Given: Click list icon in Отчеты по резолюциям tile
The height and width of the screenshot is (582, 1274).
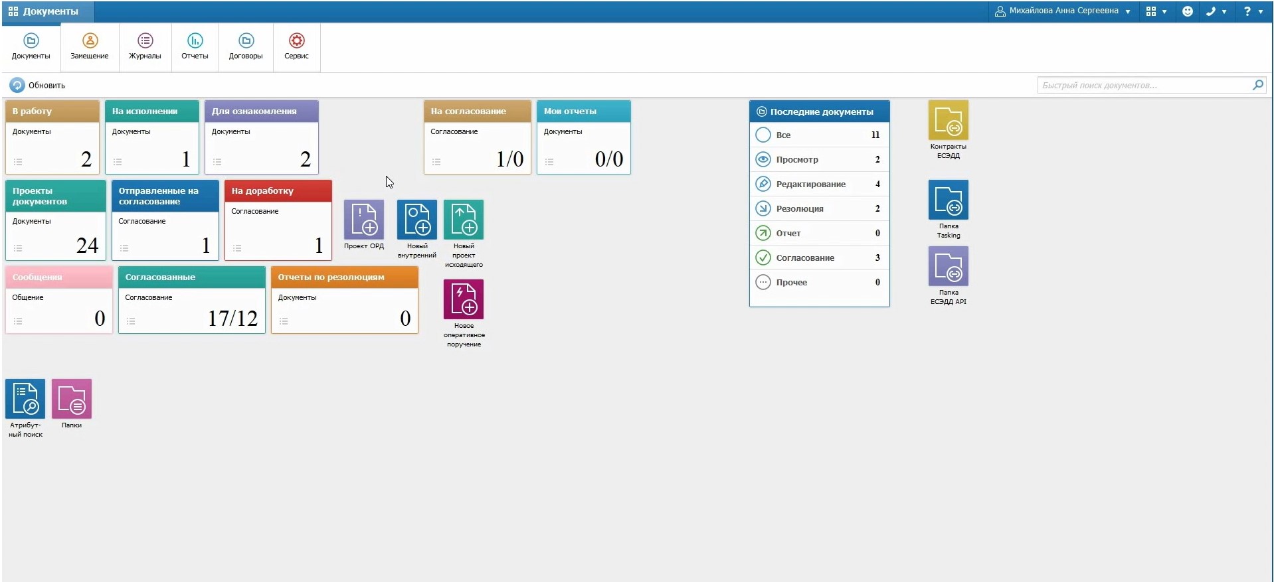Looking at the screenshot, I should coord(284,321).
